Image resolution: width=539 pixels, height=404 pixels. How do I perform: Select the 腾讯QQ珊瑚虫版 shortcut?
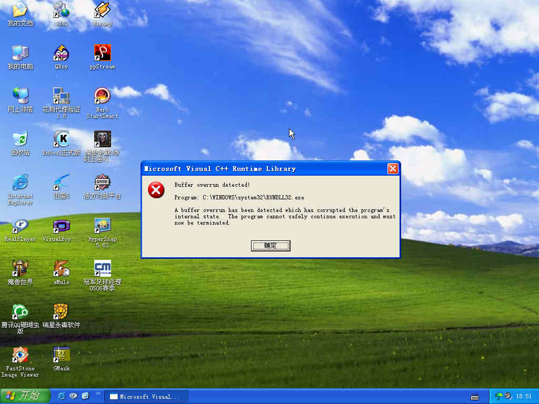click(21, 319)
